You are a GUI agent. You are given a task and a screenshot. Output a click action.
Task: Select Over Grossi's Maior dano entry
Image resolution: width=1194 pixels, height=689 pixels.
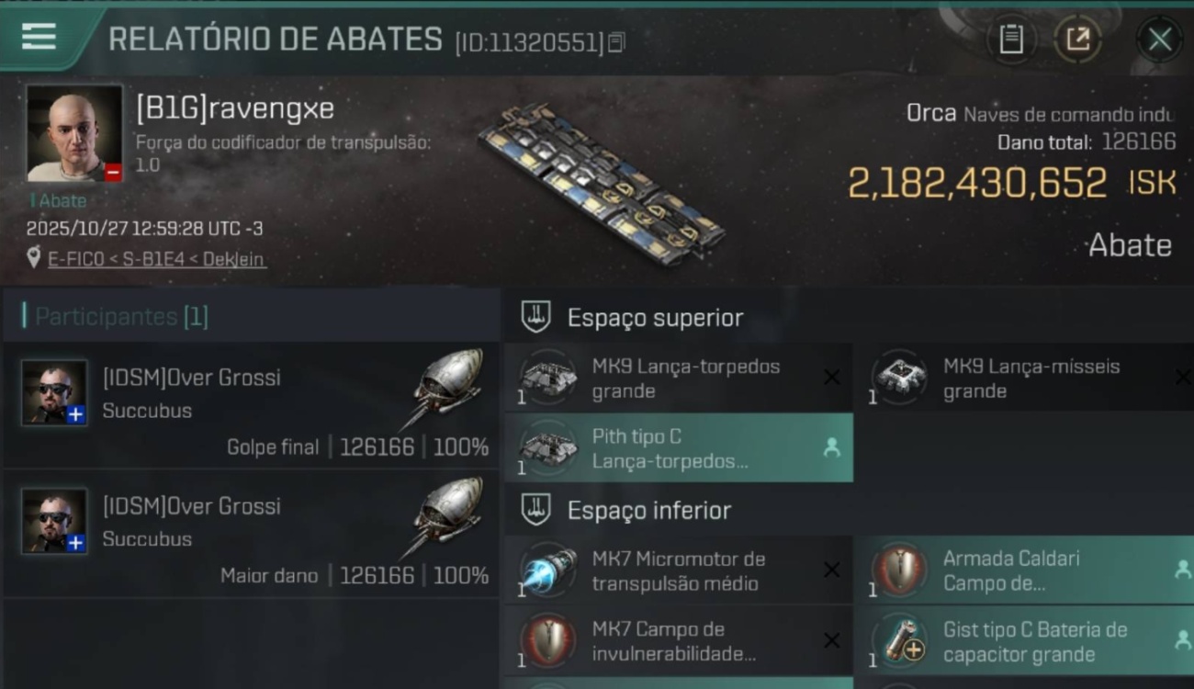point(251,535)
